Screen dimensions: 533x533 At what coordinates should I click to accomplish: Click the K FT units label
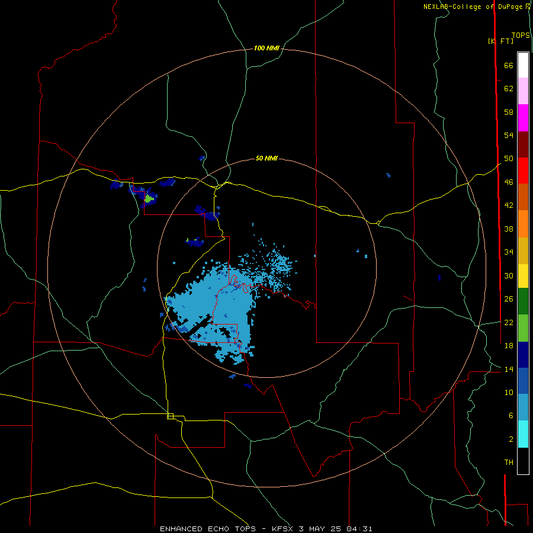(501, 41)
